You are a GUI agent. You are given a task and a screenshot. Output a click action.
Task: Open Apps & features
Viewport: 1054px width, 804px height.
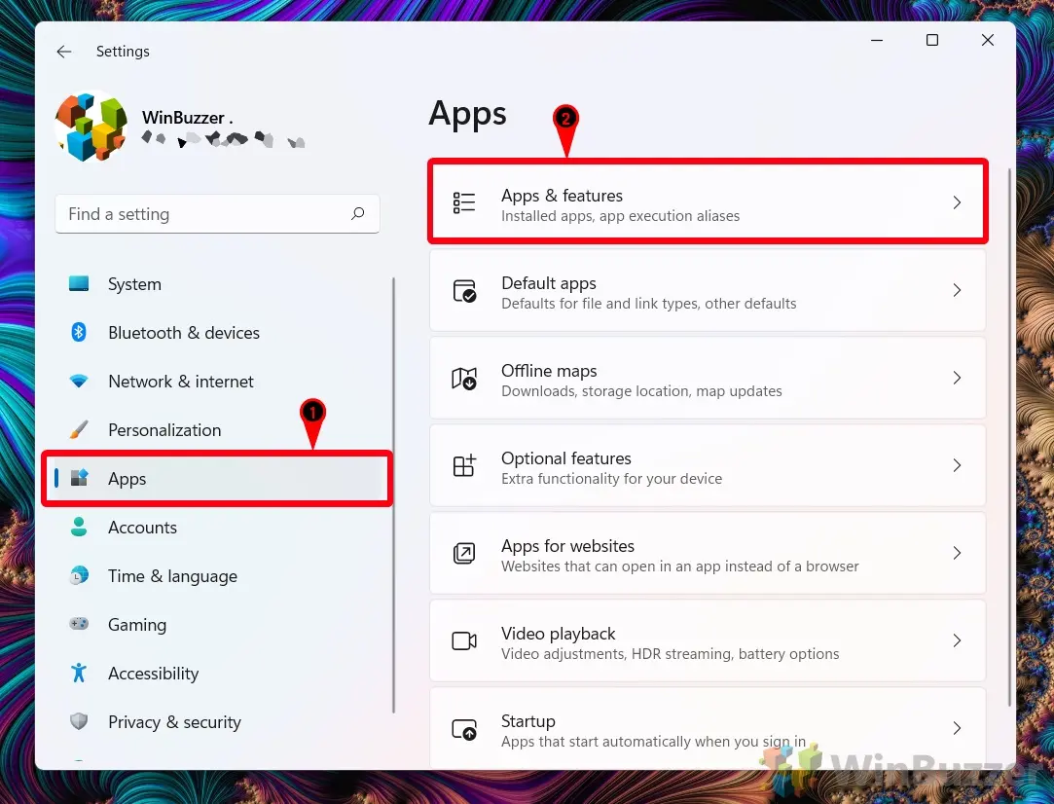[708, 202]
